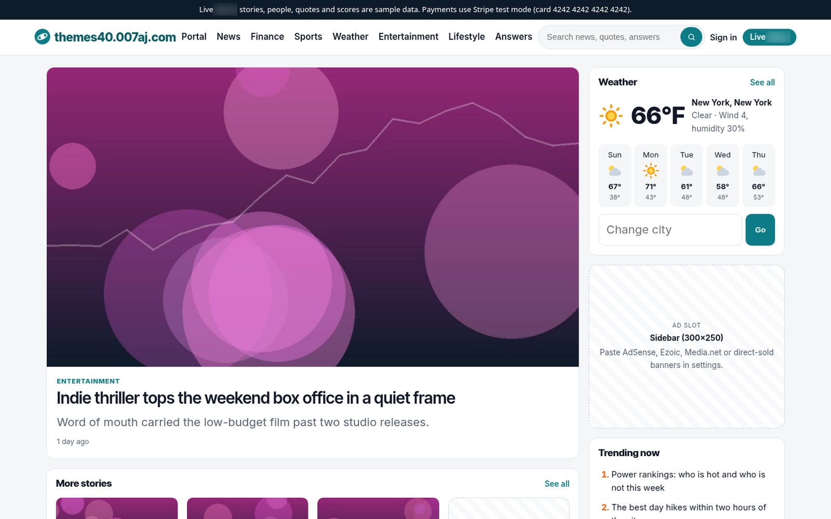
Task: Open the Lifestyle nav item
Action: [466, 37]
